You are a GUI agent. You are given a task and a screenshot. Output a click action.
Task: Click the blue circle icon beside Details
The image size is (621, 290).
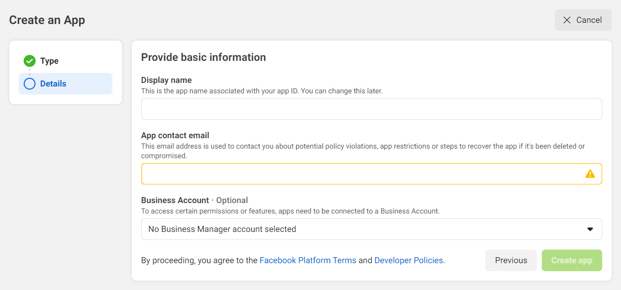[30, 84]
